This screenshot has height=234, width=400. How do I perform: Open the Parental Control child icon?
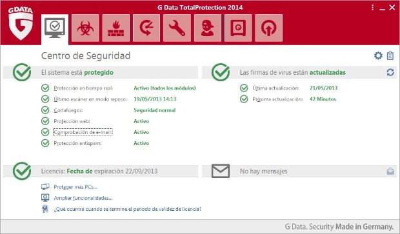point(208,28)
